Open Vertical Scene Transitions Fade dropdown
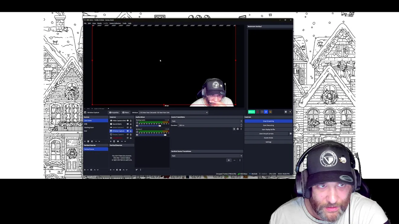399x224 pixels. tap(207, 156)
